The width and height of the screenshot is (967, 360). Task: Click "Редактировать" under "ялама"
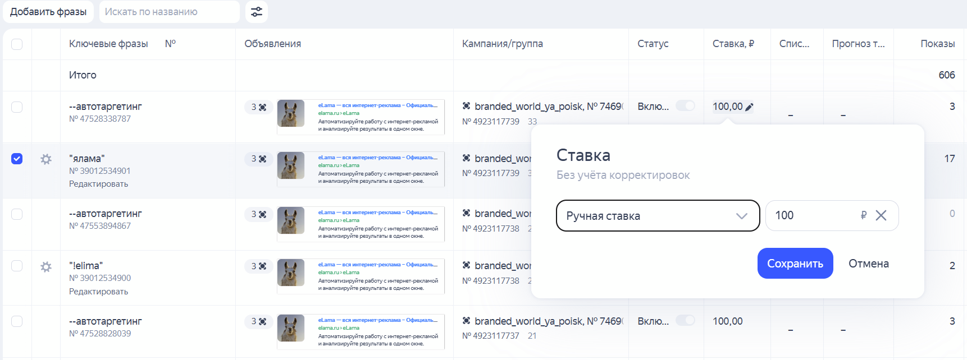tap(98, 184)
